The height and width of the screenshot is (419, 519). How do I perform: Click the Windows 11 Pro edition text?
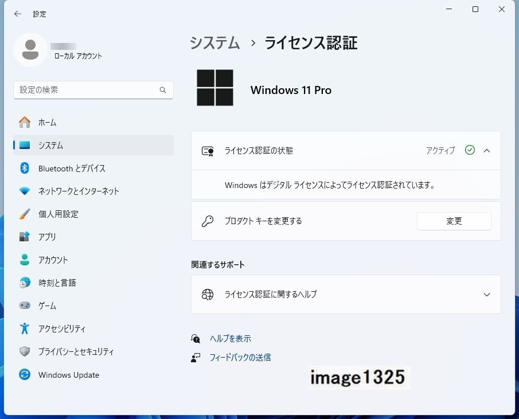[291, 90]
